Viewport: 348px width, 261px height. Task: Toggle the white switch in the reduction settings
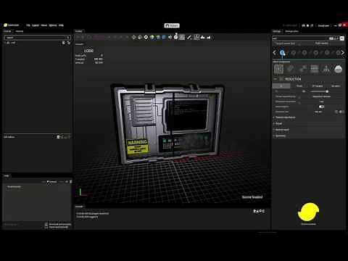pyautogui.click(x=321, y=107)
